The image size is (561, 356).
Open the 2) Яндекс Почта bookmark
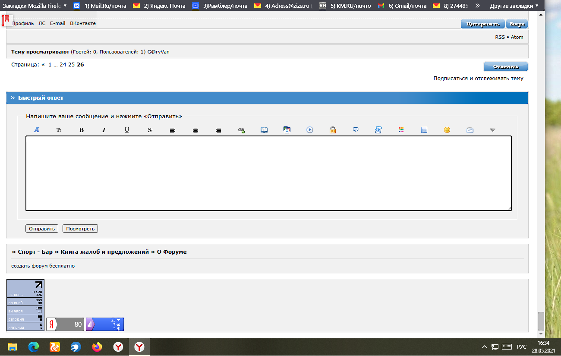click(159, 6)
